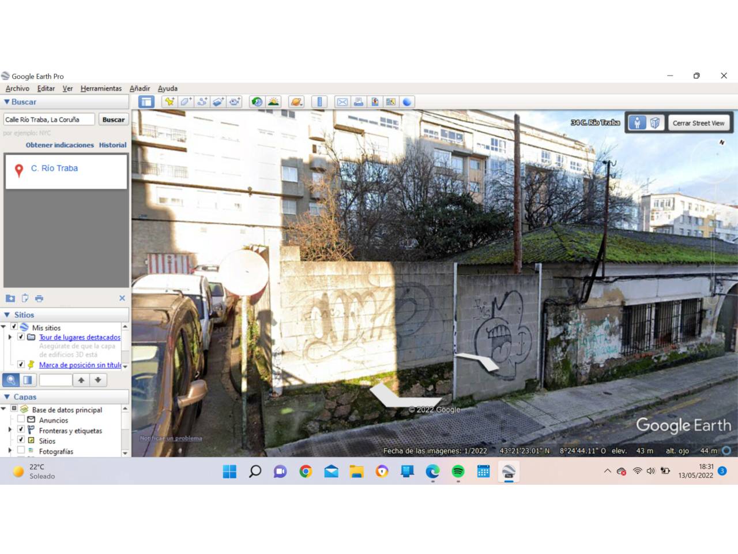Enable the Anuncios layer checkbox
The width and height of the screenshot is (738, 554).
click(x=21, y=419)
